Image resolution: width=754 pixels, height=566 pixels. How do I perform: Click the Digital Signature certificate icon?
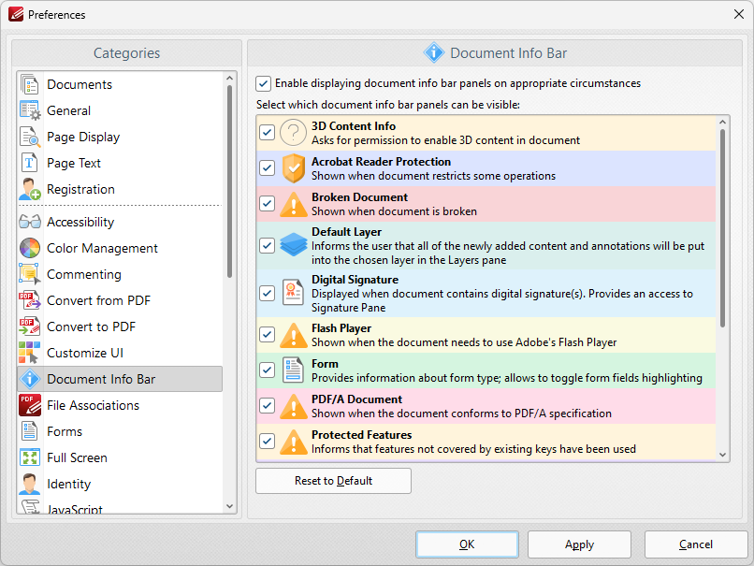(x=294, y=293)
